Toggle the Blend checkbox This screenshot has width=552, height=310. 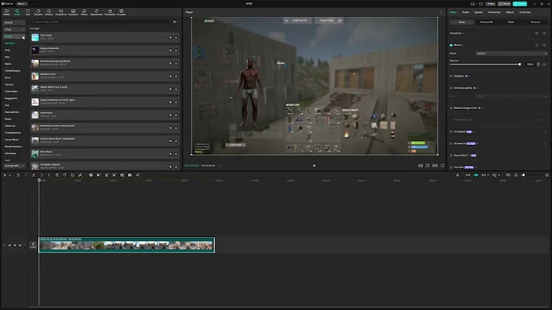451,45
